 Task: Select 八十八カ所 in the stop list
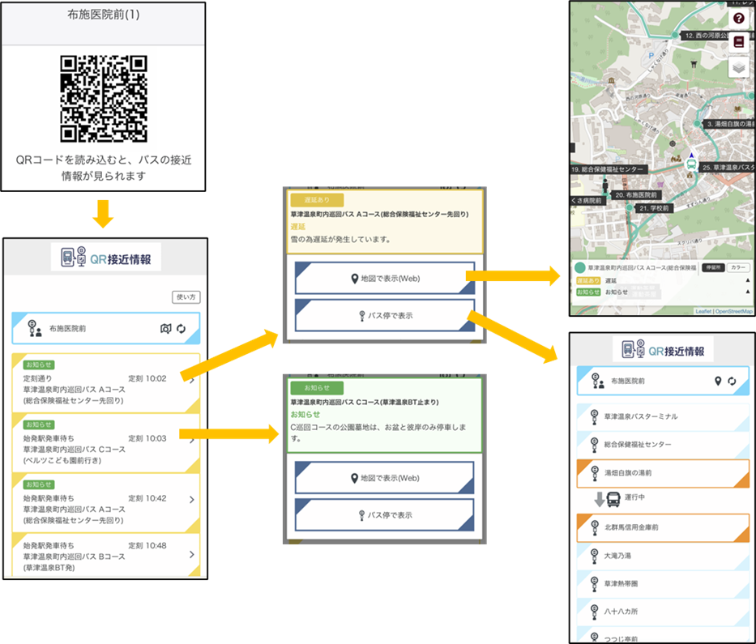[x=663, y=612]
